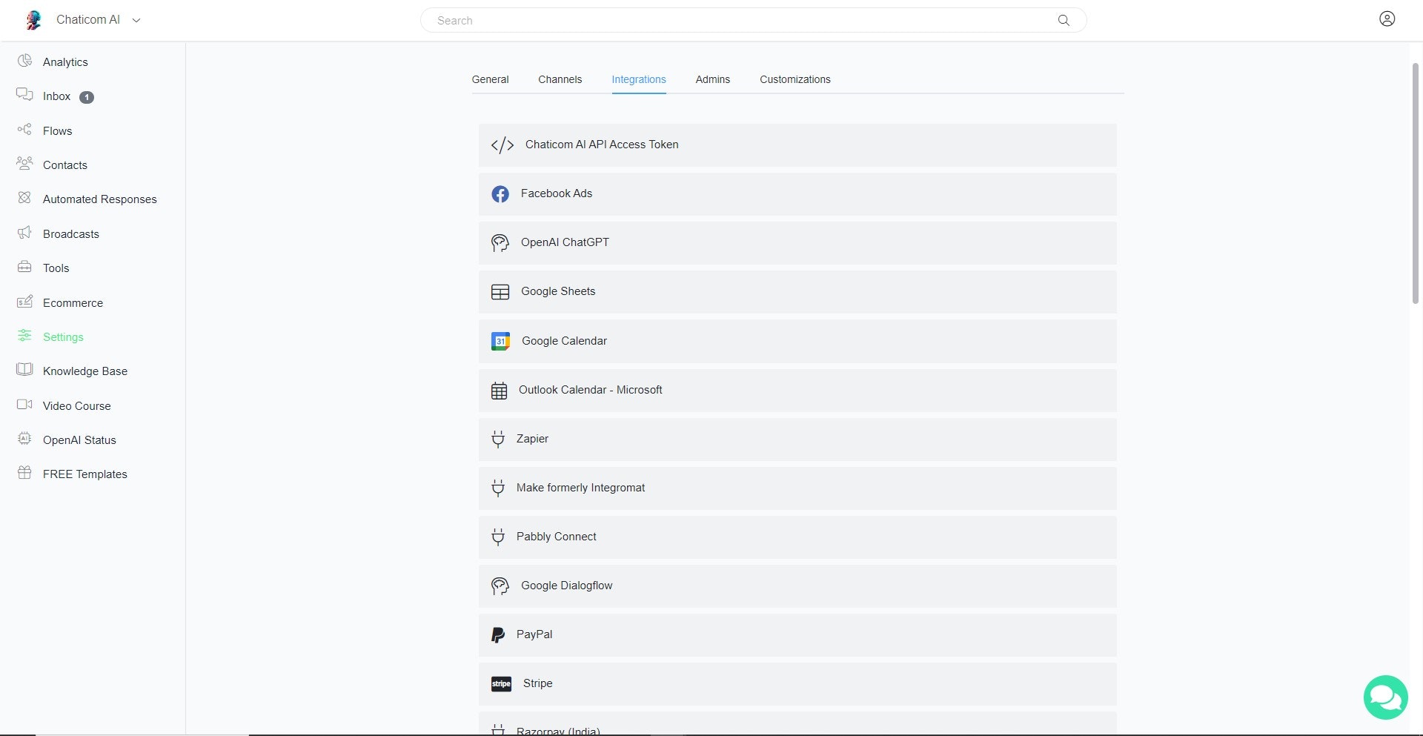Click the PayPal logo icon
The height and width of the screenshot is (736, 1423).
tap(498, 635)
